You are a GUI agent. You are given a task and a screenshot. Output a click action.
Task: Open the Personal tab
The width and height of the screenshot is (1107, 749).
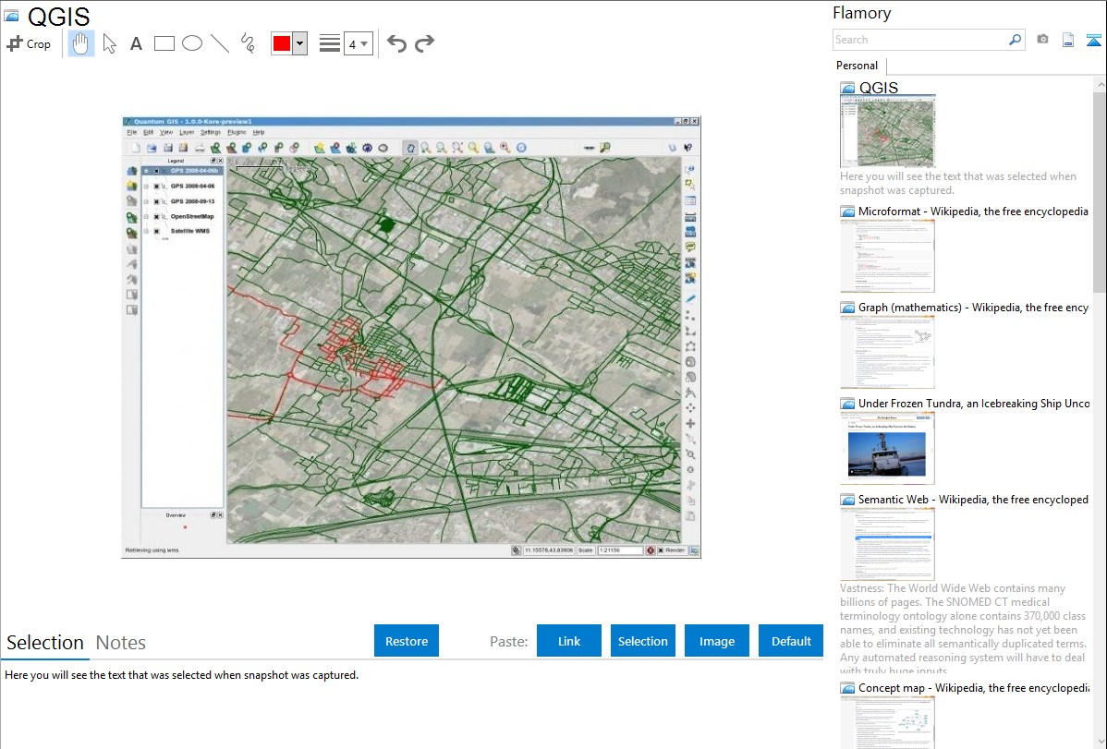point(858,66)
